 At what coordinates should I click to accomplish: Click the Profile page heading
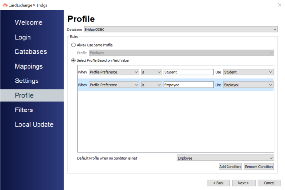click(x=81, y=19)
